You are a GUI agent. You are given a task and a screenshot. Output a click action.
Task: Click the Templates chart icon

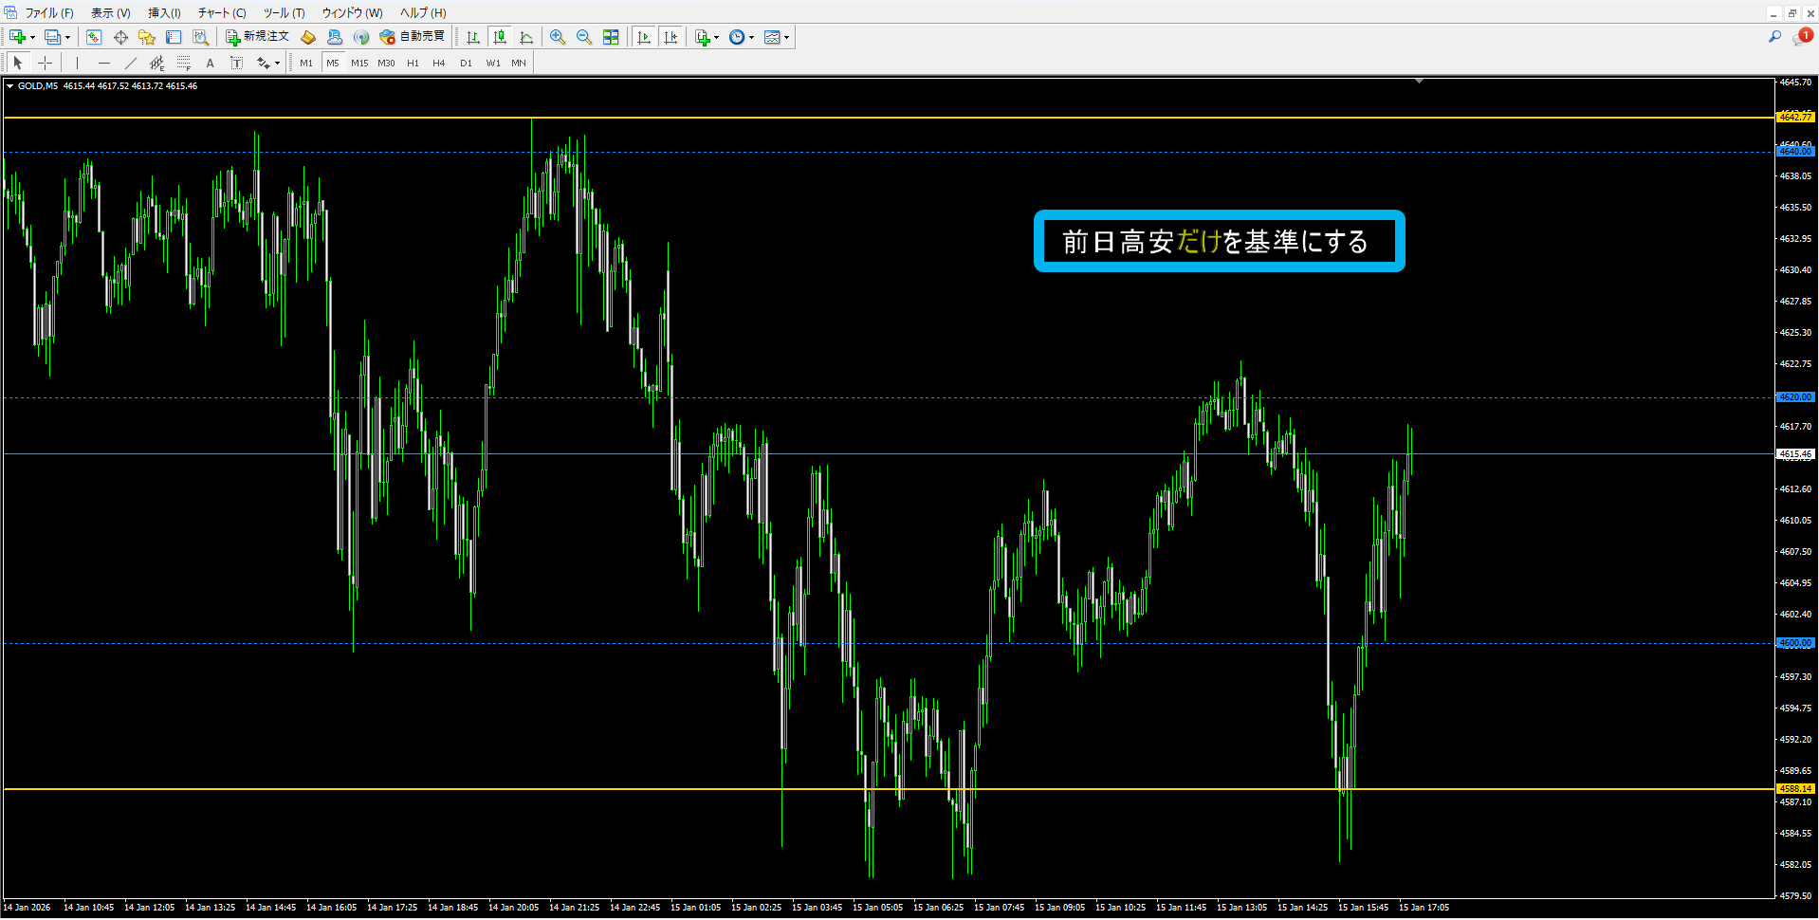(x=772, y=37)
